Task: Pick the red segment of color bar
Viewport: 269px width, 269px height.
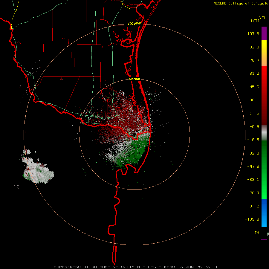Action: pos(264,96)
